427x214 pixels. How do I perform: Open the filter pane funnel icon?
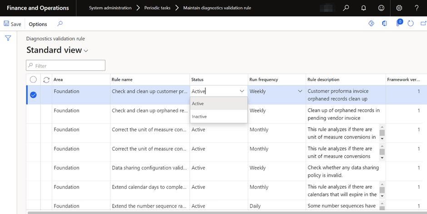(x=8, y=38)
